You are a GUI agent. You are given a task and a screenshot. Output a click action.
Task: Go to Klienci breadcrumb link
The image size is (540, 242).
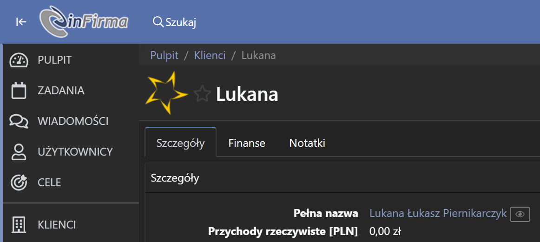coord(210,55)
